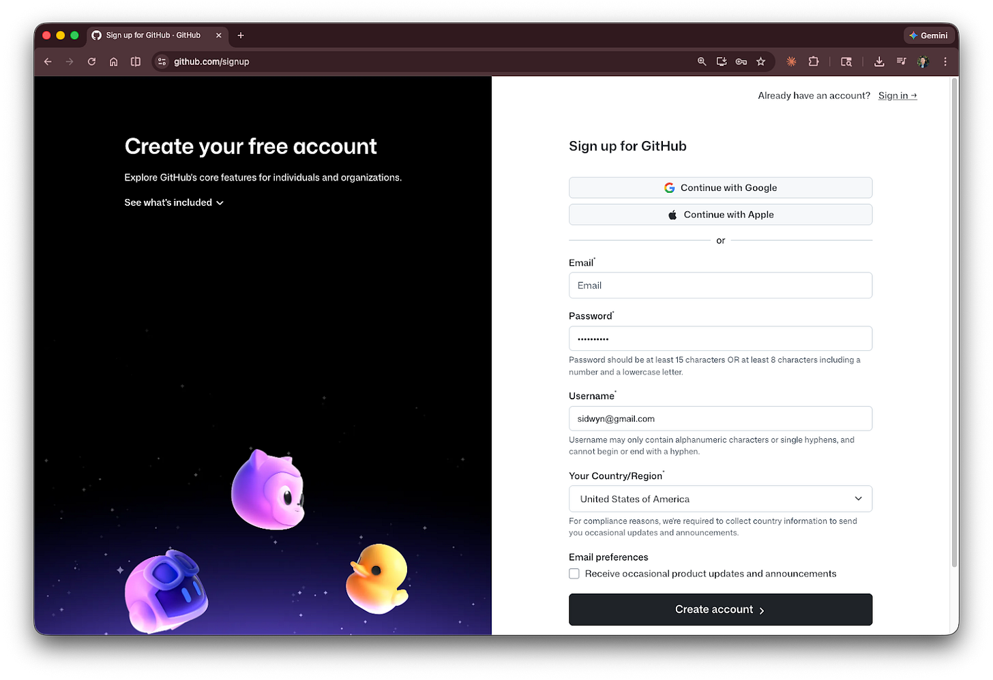Viewport: 993px width, 680px height.
Task: View site information icon in address bar
Action: [x=162, y=61]
